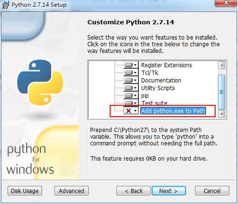Open install option dropdown for Utility Scripts
This screenshot has height=204, width=238.
[x=131, y=88]
